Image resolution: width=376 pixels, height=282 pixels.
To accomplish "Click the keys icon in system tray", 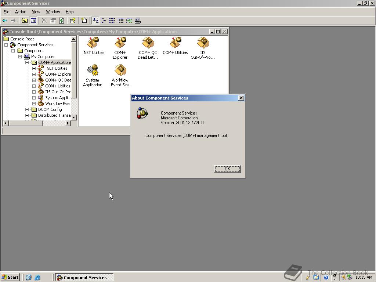I will pos(343,278).
